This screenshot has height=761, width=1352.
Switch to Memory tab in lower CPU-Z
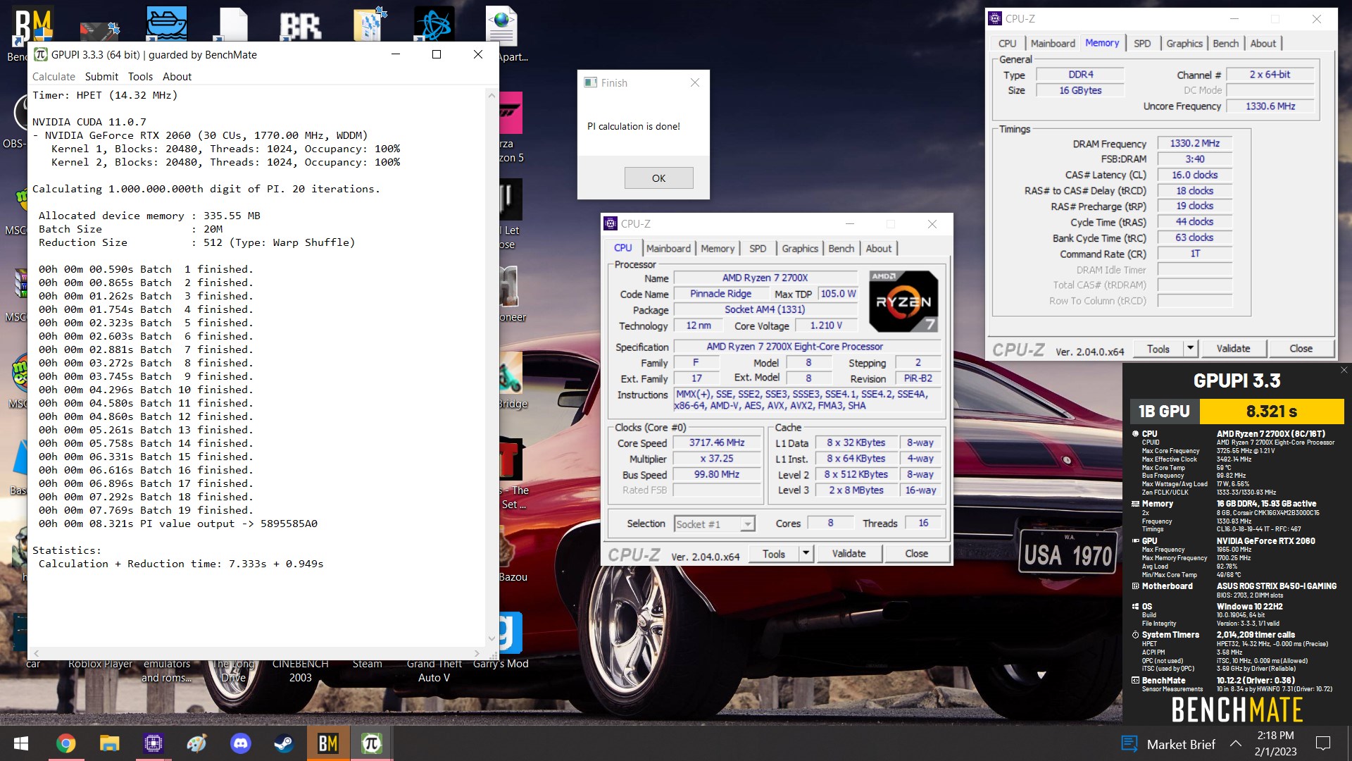718,249
